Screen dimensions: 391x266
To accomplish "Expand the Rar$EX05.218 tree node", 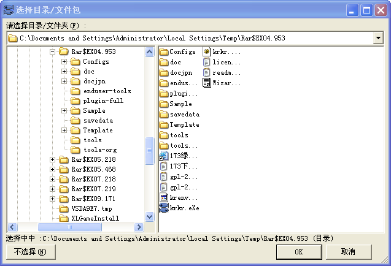I will click(53, 160).
